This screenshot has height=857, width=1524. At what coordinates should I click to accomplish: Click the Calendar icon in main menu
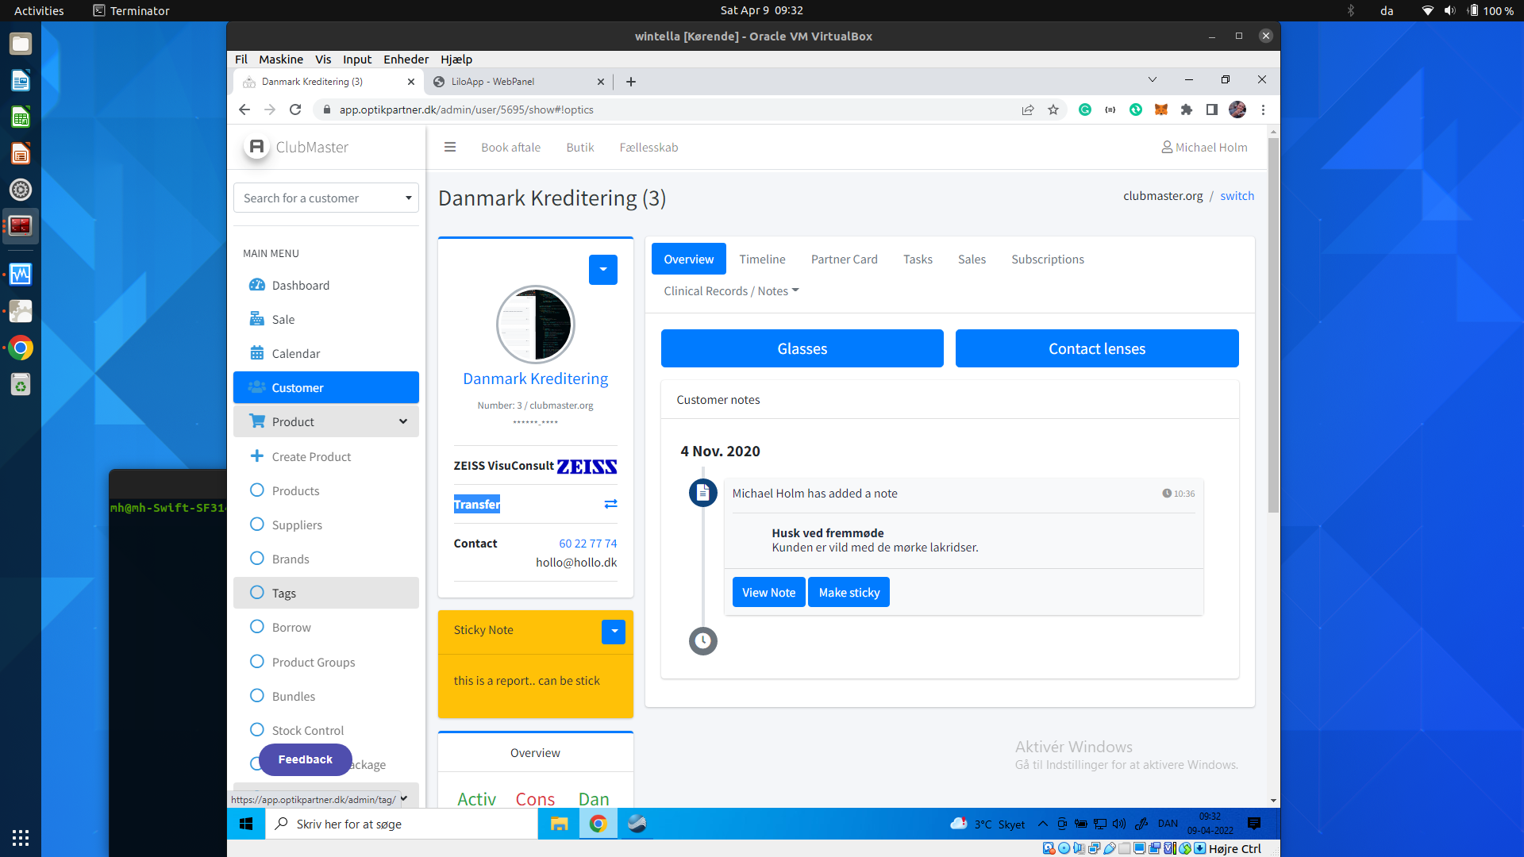click(x=257, y=353)
